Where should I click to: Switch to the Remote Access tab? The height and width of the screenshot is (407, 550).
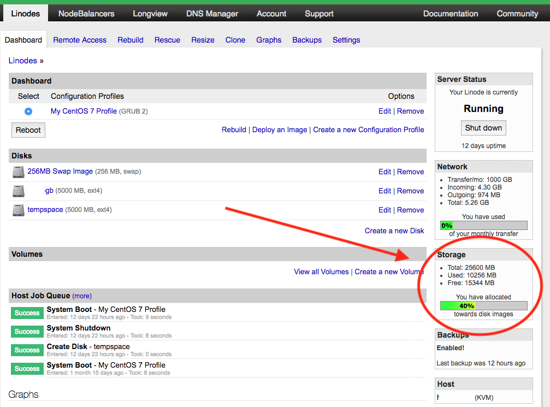[80, 40]
